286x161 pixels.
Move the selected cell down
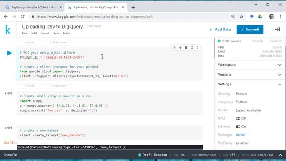(x=180, y=47)
